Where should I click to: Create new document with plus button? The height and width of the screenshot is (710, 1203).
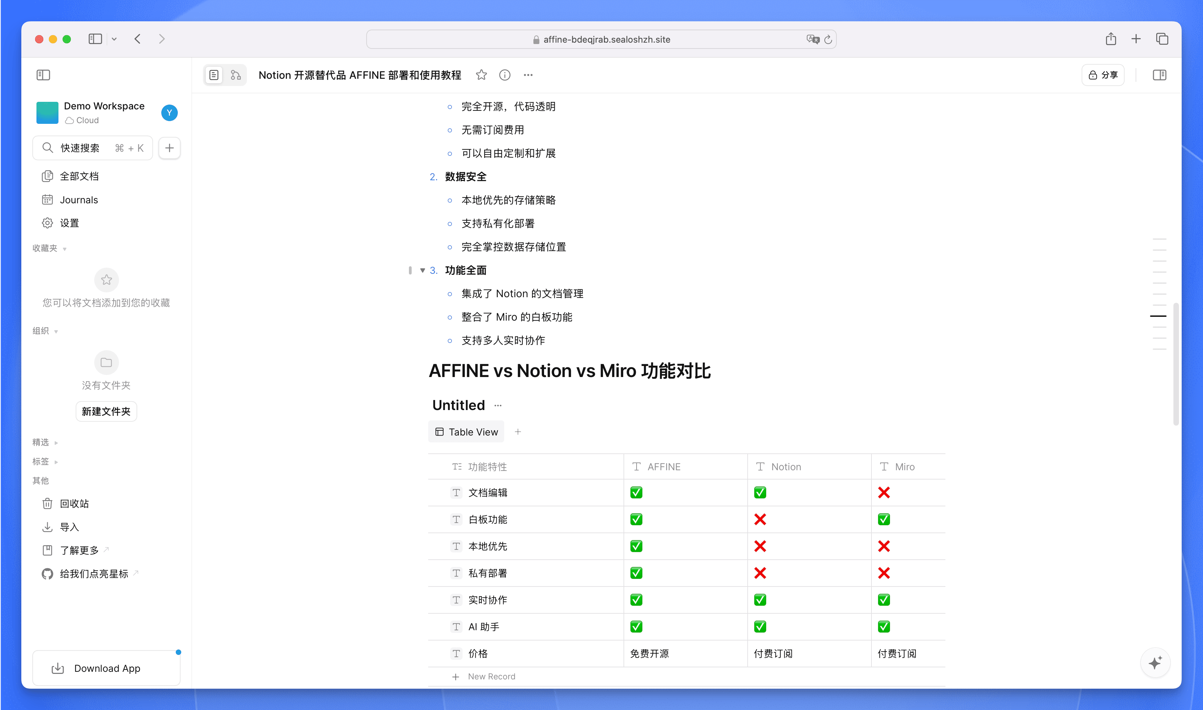169,148
